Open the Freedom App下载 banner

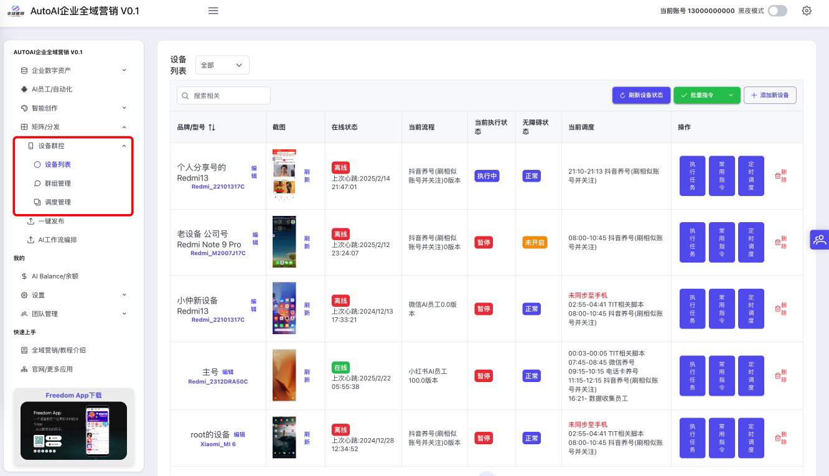(x=73, y=427)
